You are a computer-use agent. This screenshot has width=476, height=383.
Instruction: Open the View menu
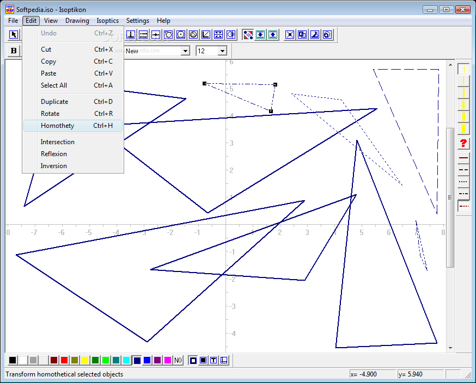tap(51, 21)
